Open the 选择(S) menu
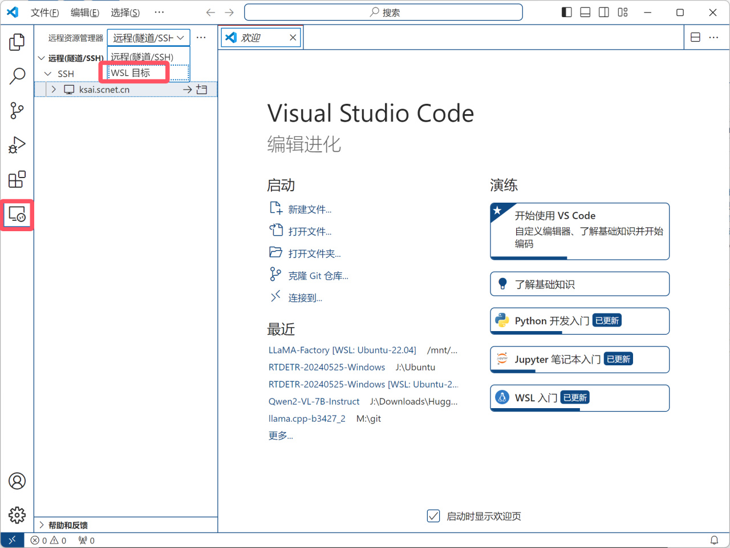Viewport: 730px width, 548px height. point(125,13)
